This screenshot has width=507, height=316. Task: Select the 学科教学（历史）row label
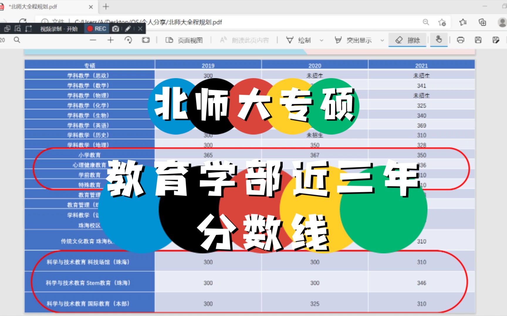pos(88,135)
